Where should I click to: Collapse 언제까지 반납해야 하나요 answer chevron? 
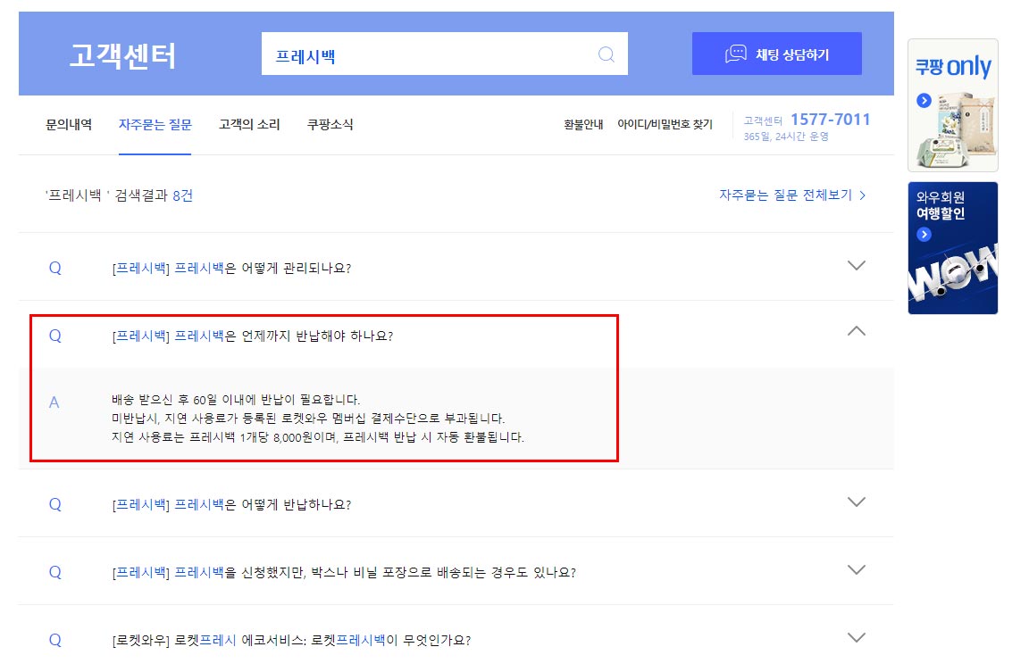coord(857,331)
